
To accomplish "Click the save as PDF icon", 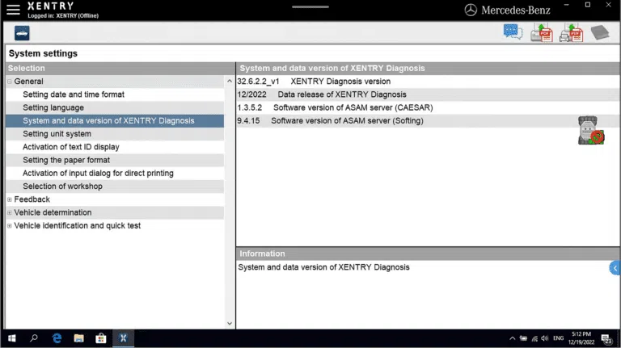I will click(x=542, y=32).
